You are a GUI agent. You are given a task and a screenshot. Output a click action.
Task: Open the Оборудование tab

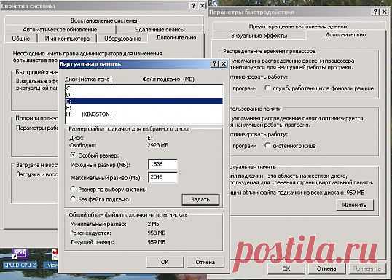click(122, 39)
